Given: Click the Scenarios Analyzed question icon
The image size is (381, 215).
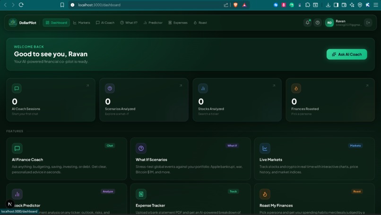Looking at the screenshot, I should (x=110, y=88).
